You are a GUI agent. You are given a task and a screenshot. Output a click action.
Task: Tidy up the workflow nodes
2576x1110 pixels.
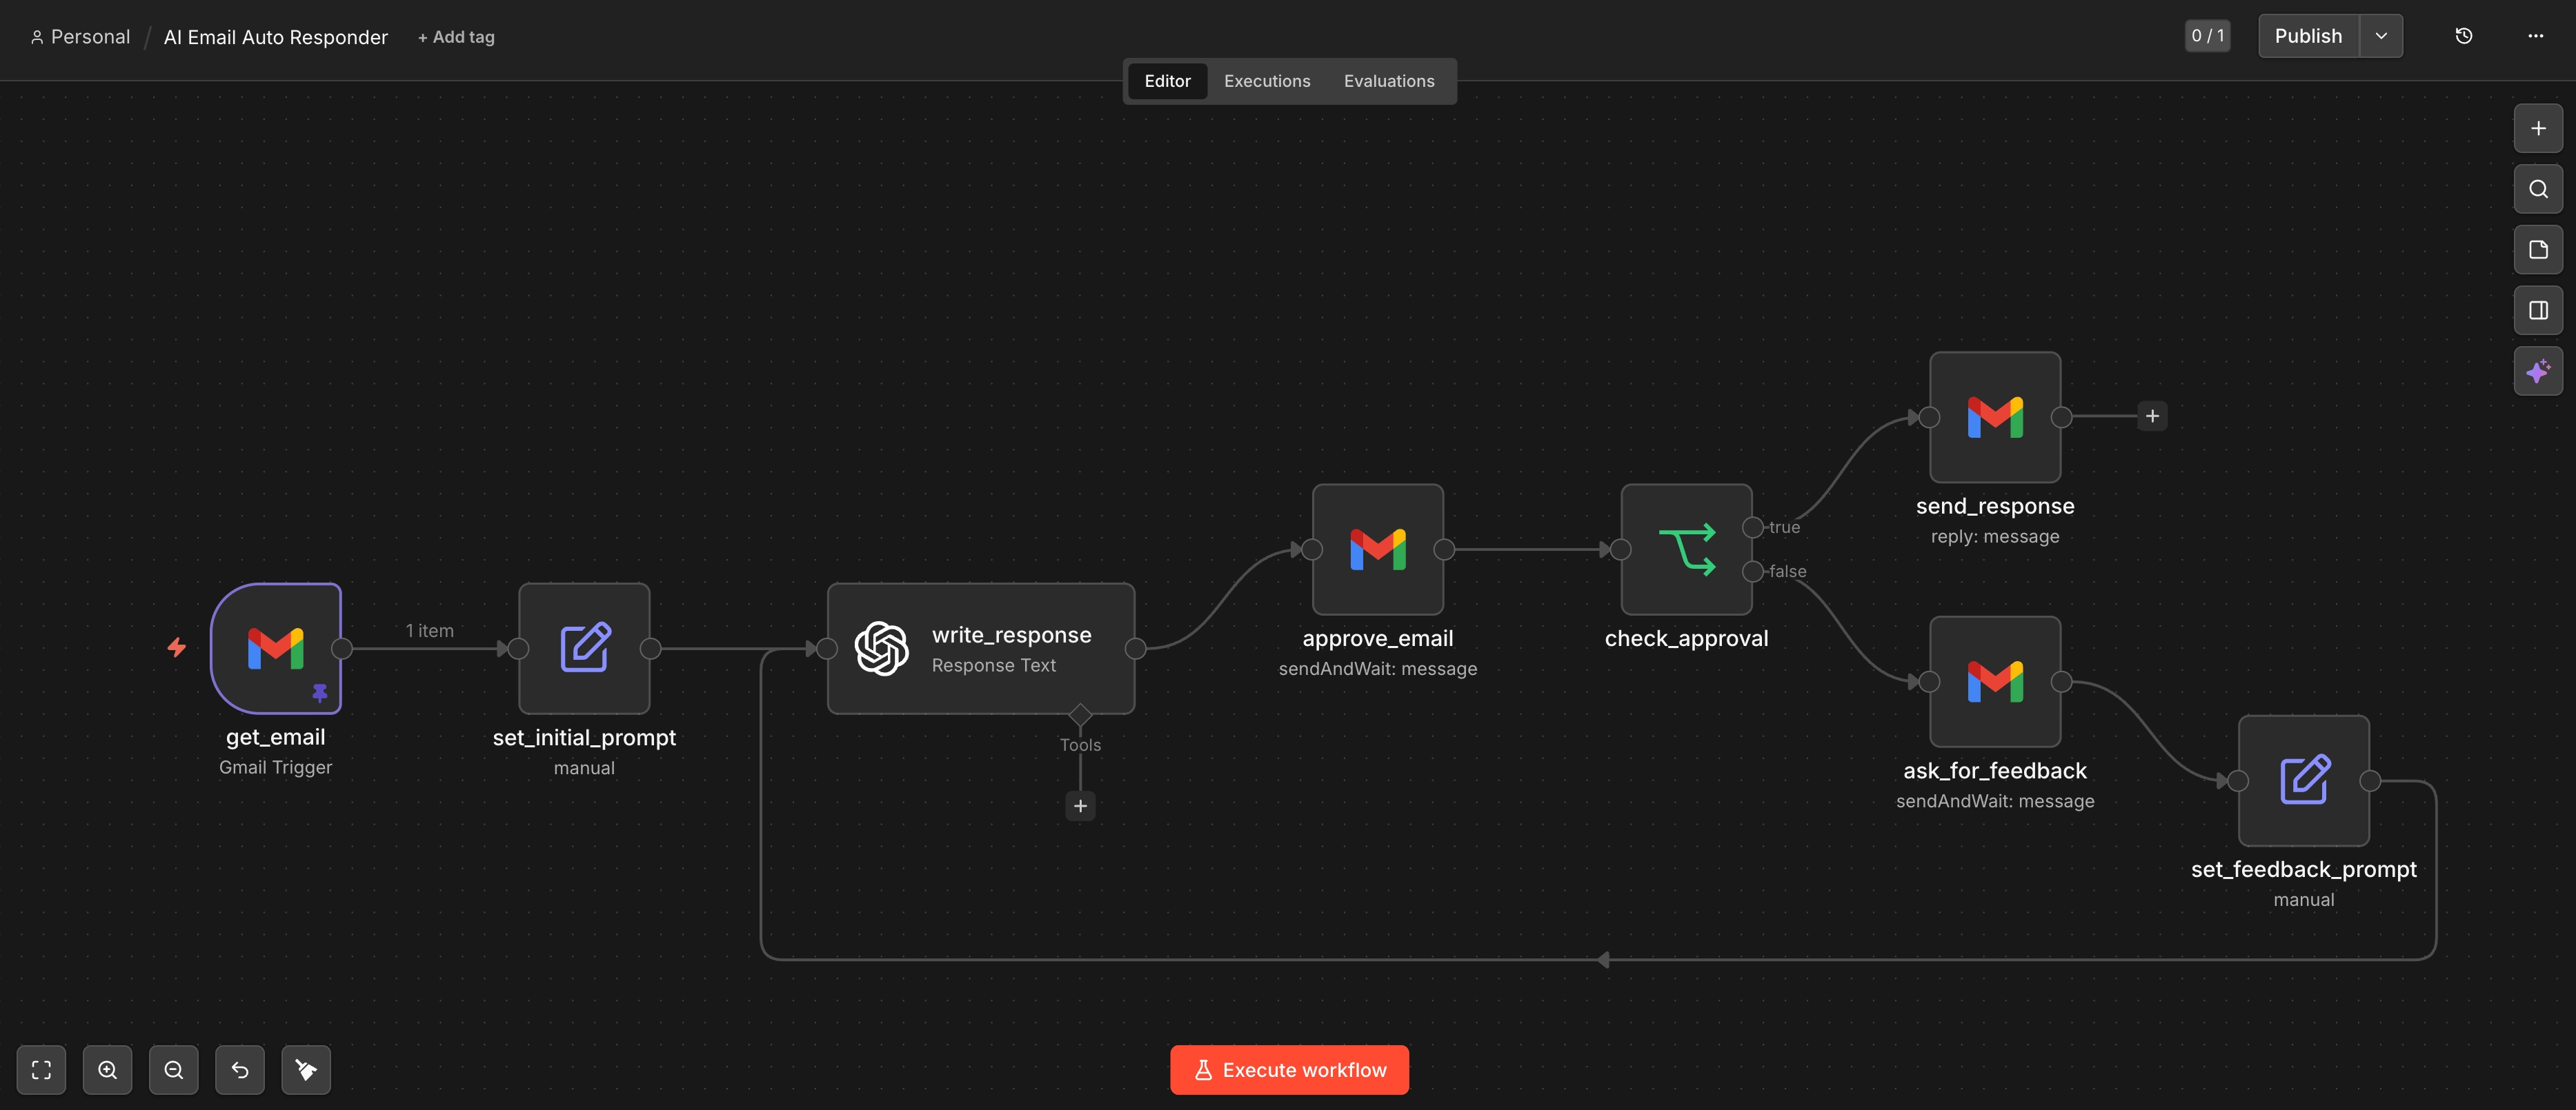point(306,1070)
